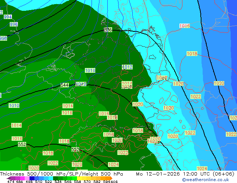
Task: Click the 498 legend value
Action: click(x=29, y=182)
